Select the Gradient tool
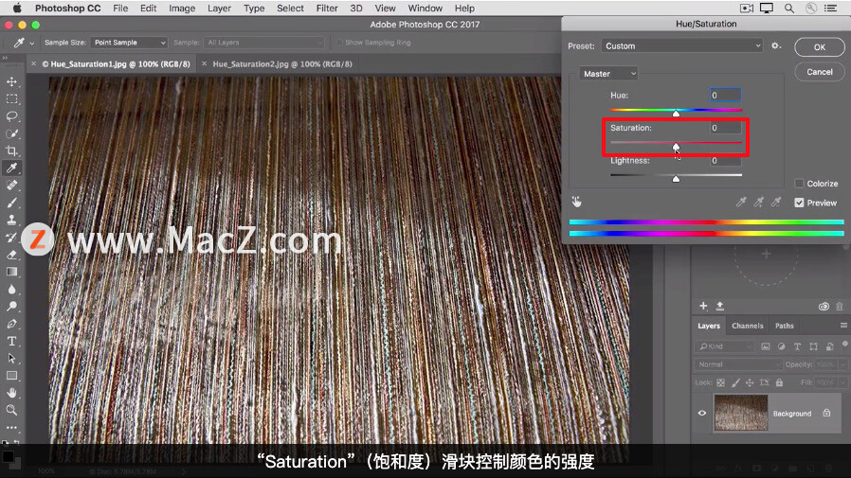 tap(11, 272)
